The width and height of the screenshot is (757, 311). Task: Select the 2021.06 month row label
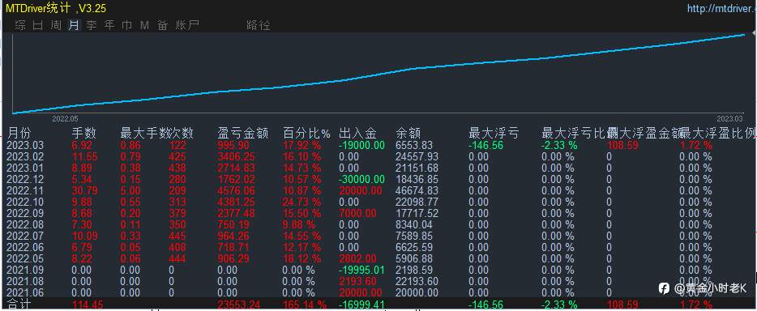tap(25, 292)
